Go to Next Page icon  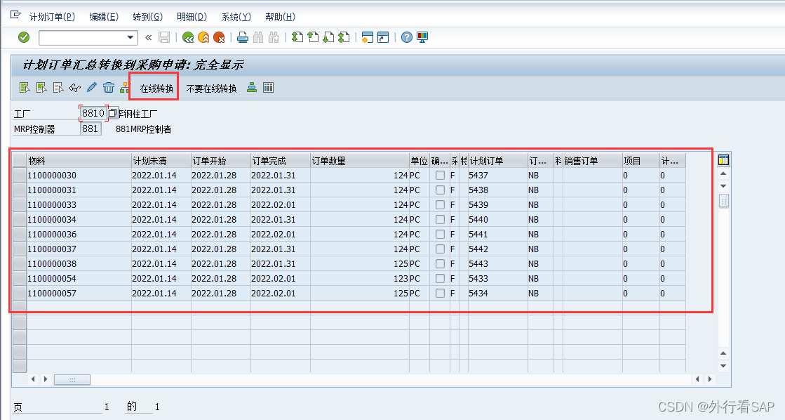click(x=328, y=37)
